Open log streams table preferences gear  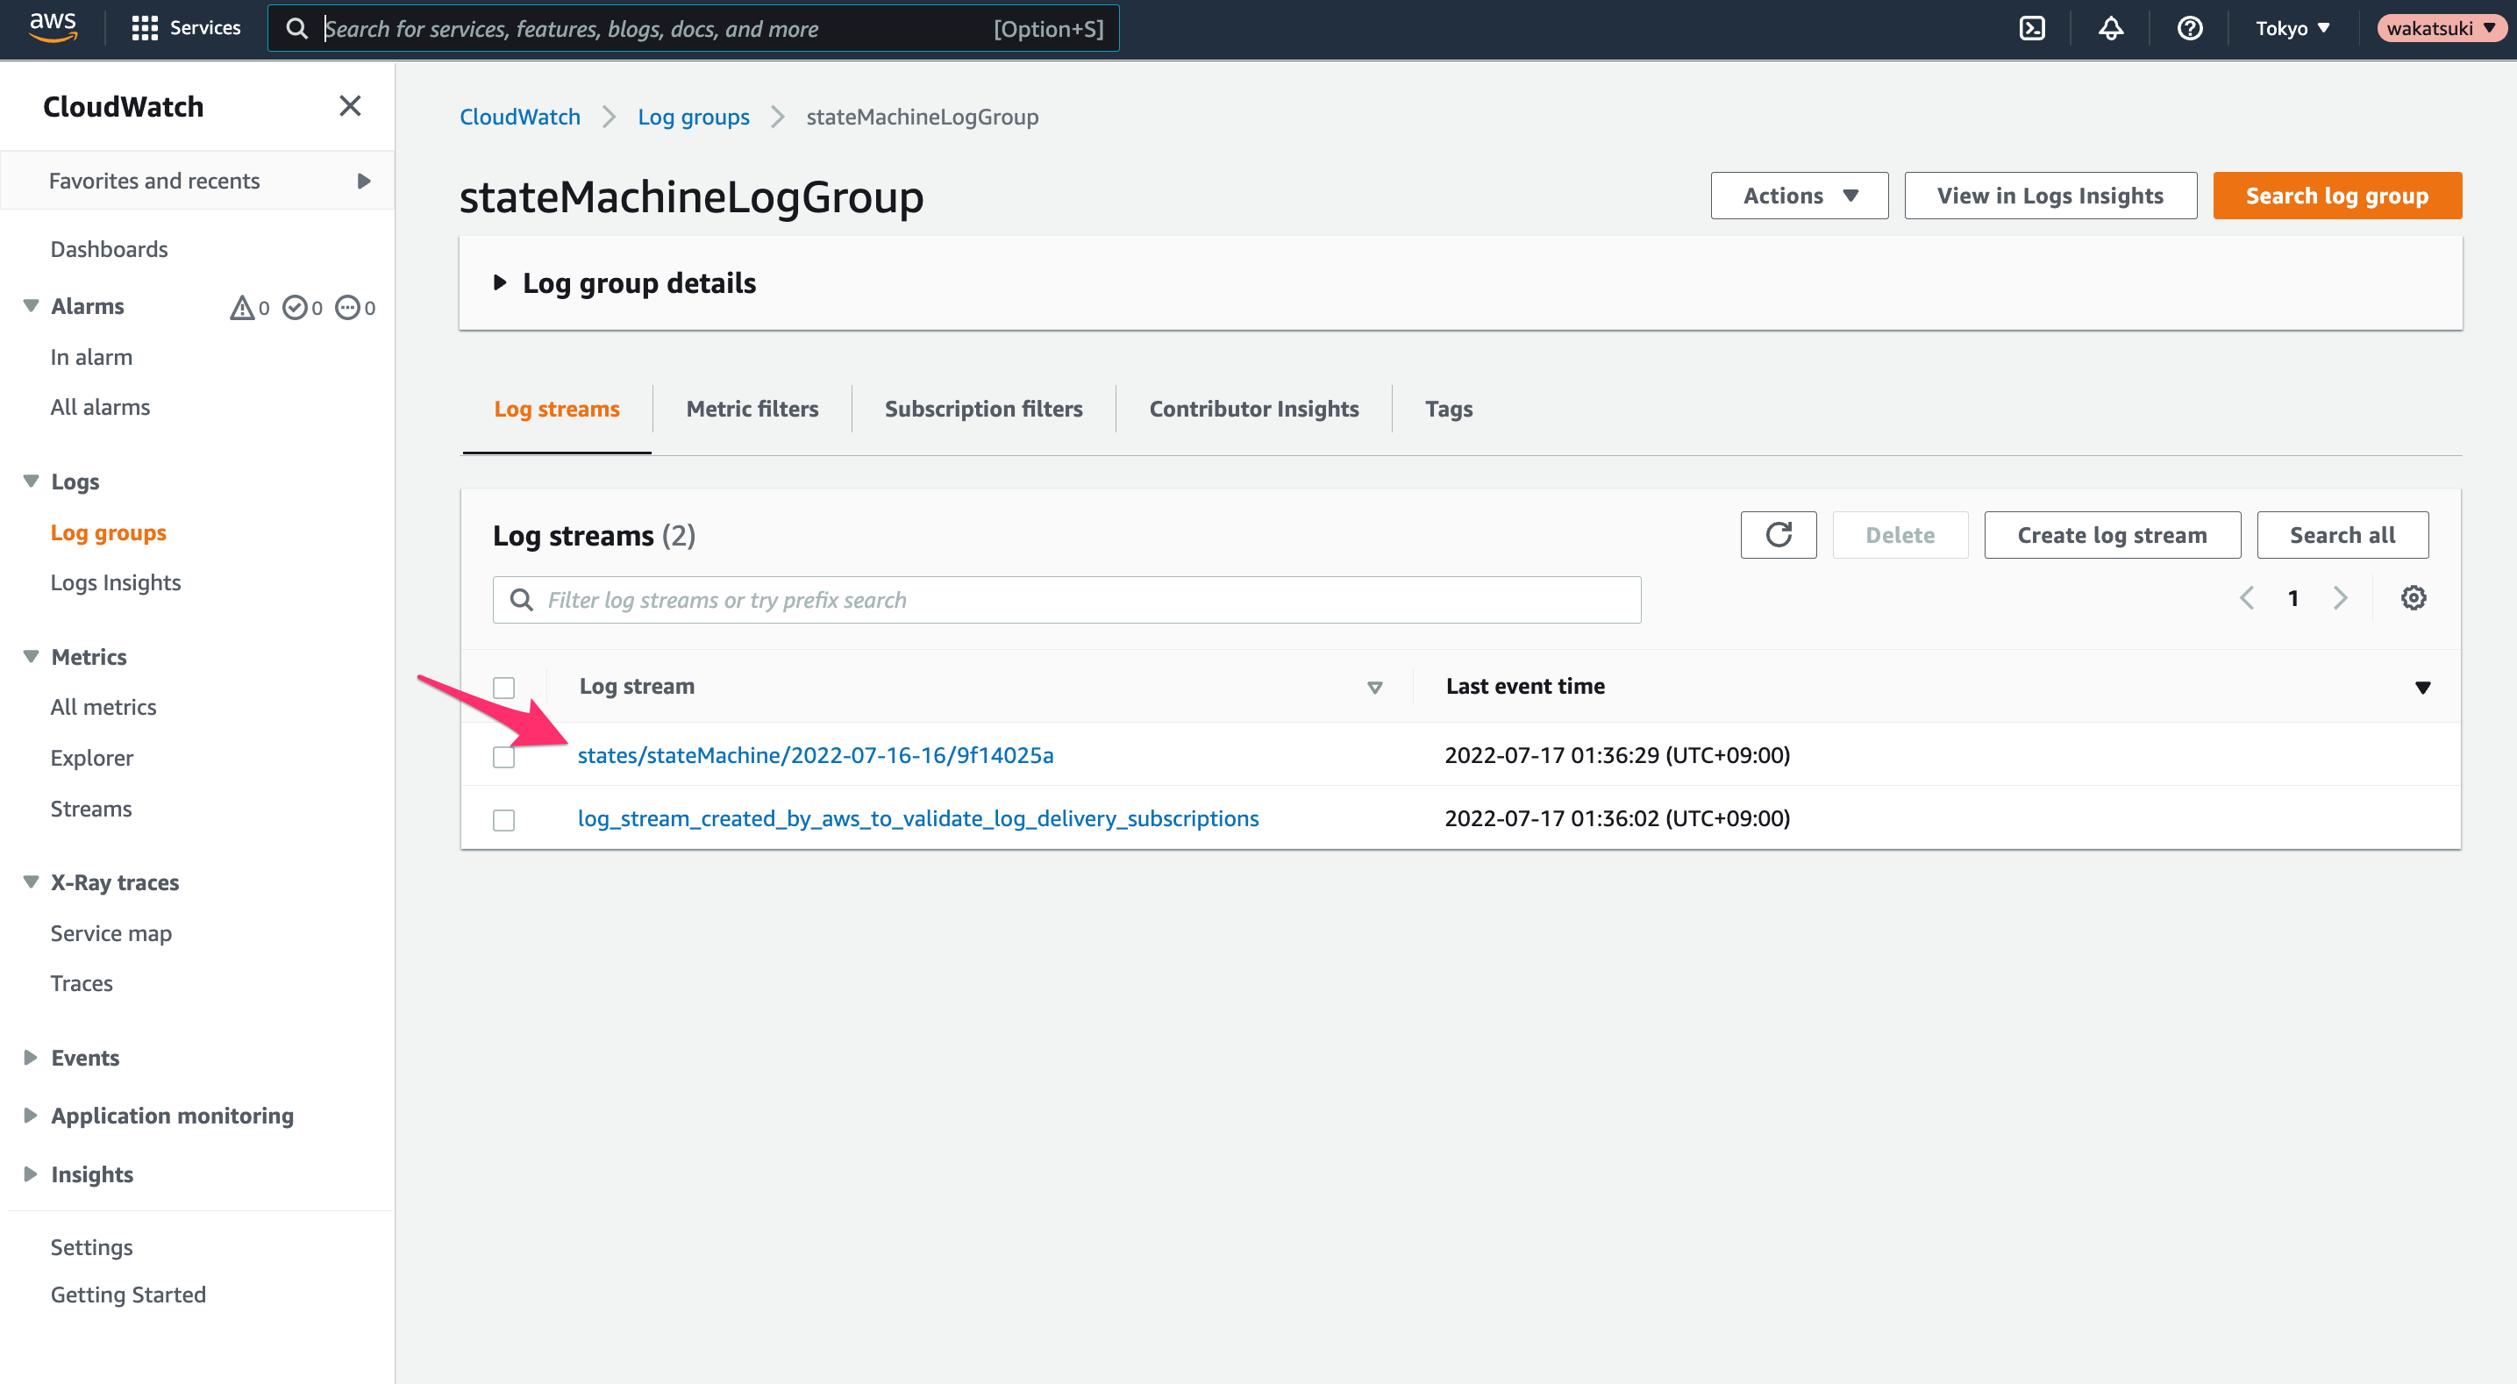pyautogui.click(x=2414, y=598)
